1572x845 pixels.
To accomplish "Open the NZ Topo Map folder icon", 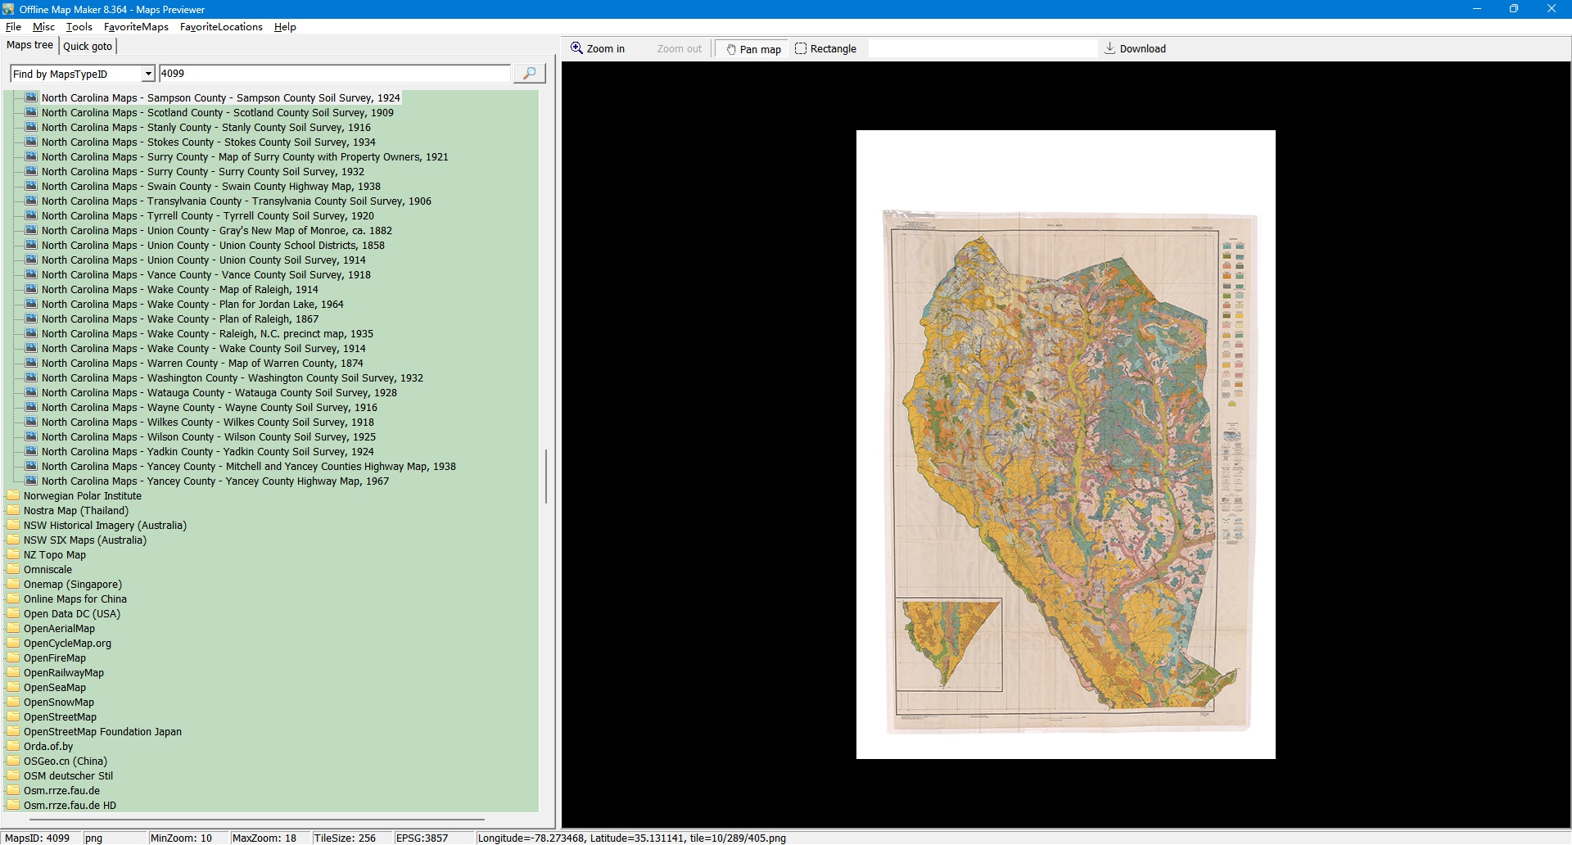I will tap(13, 555).
